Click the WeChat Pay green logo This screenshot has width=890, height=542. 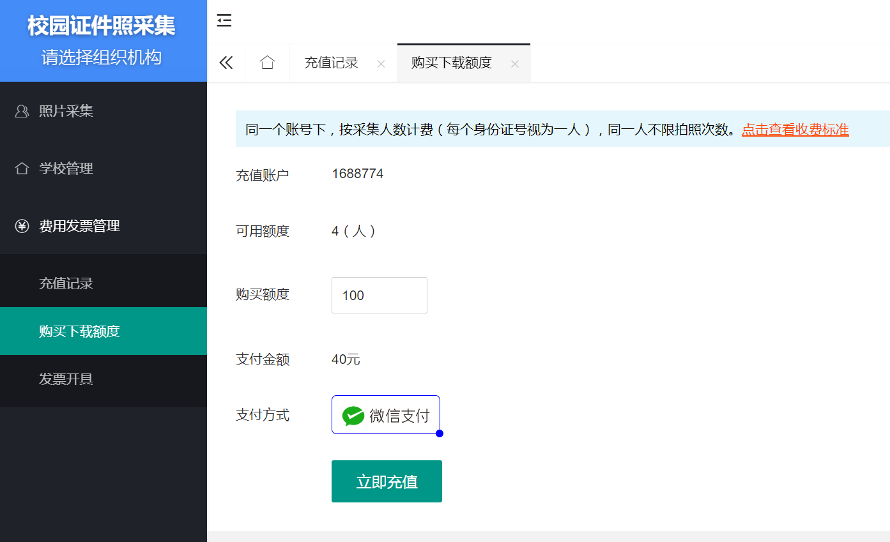(x=353, y=416)
